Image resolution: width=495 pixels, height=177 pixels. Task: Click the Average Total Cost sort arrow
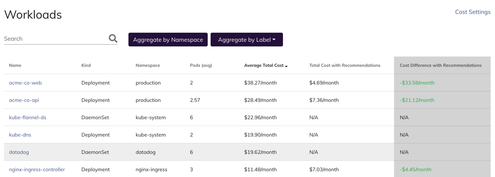click(286, 66)
